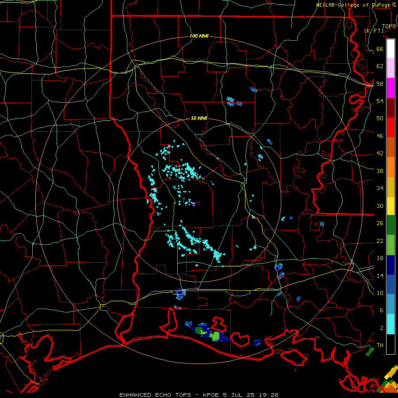The image size is (398, 398).
Task: Click the gold 38 kft legend swatch
Action: [x=390, y=187]
